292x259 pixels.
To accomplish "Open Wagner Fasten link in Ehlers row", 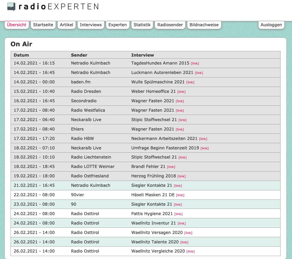I will (x=180, y=130).
